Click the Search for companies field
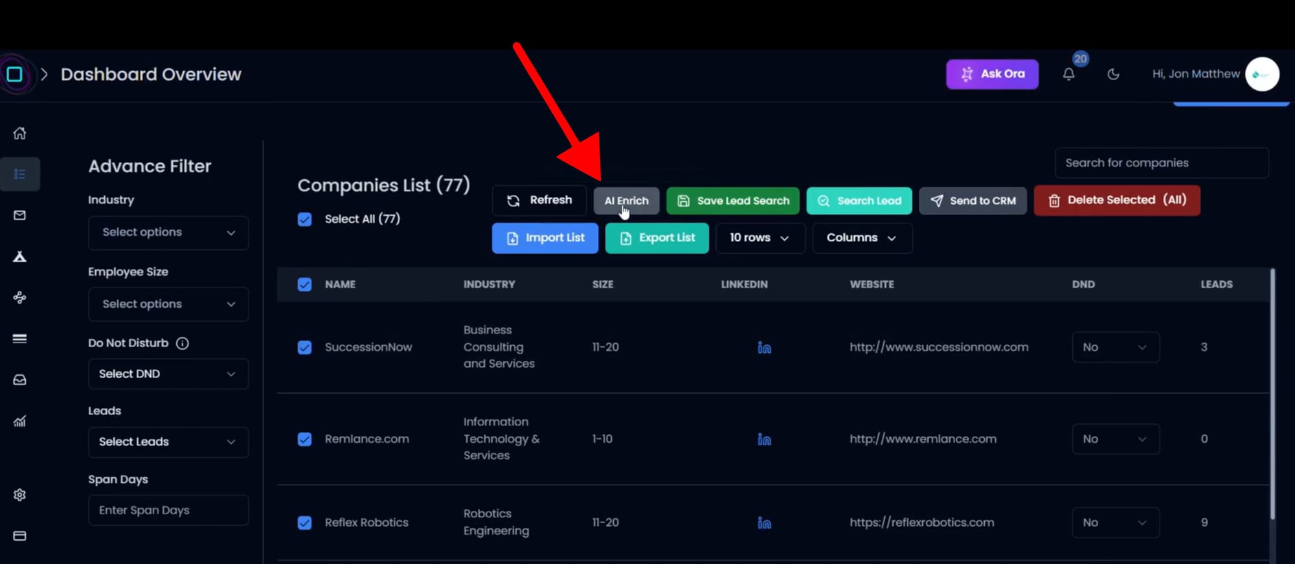This screenshot has width=1295, height=564. 1161,163
